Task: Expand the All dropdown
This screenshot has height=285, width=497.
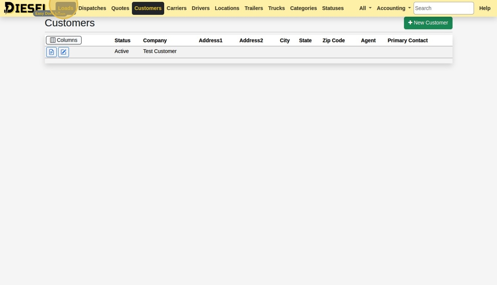Action: [x=366, y=8]
